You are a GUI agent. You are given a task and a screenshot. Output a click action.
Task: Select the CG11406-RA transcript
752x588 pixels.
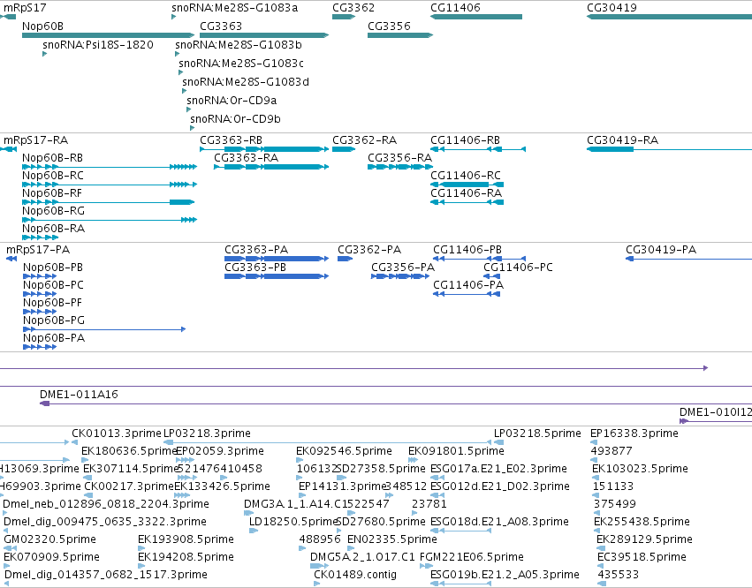click(x=467, y=202)
